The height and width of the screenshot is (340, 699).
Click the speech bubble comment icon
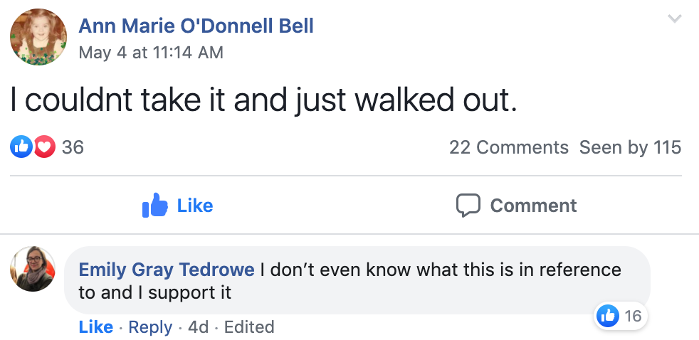(x=468, y=206)
